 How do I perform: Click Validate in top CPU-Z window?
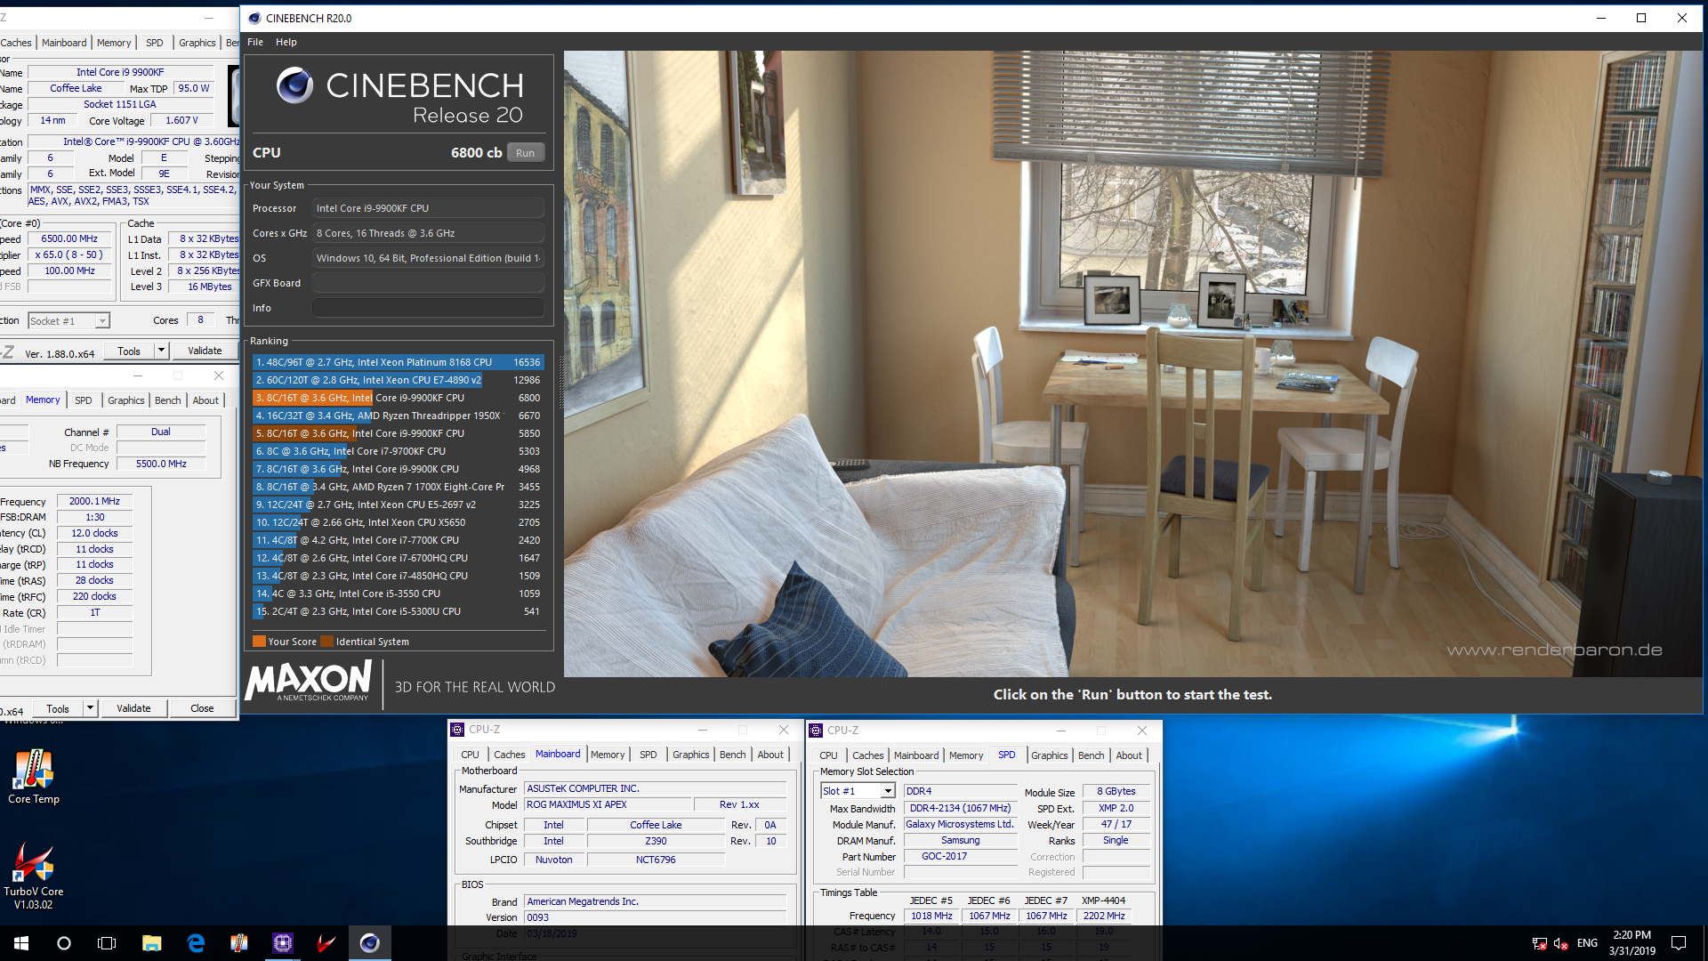pos(205,351)
